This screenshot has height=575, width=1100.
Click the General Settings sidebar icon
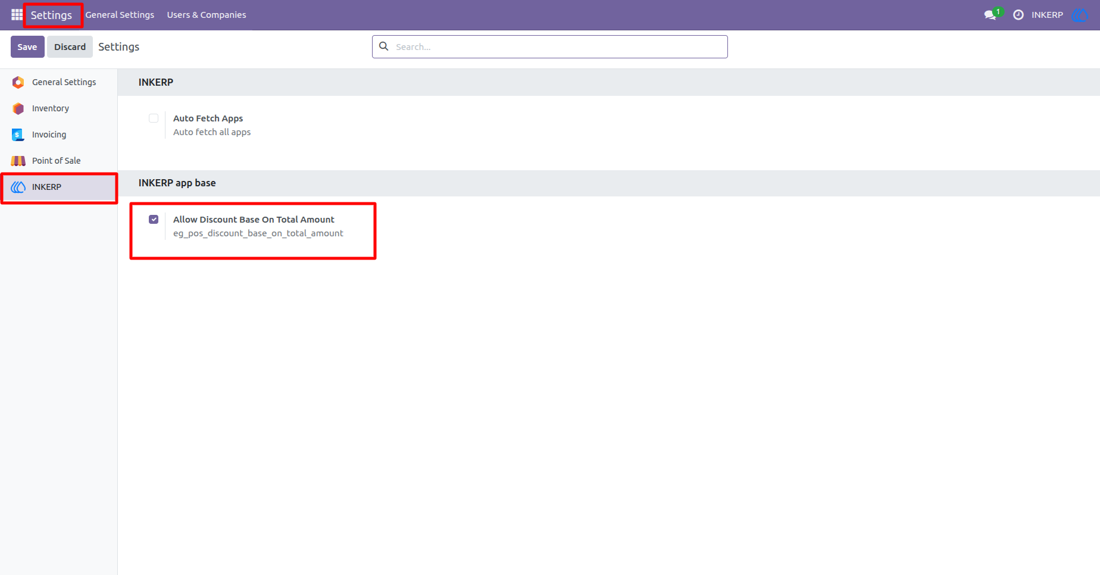click(18, 82)
